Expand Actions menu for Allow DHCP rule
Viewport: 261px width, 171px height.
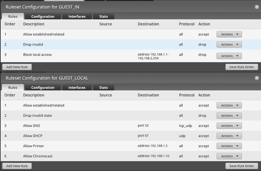[x=229, y=136]
